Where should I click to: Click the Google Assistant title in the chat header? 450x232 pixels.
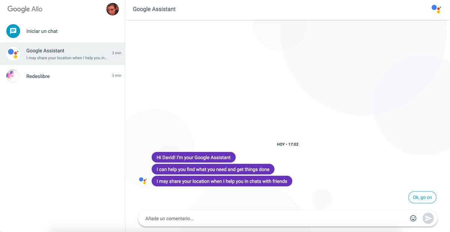tap(154, 9)
